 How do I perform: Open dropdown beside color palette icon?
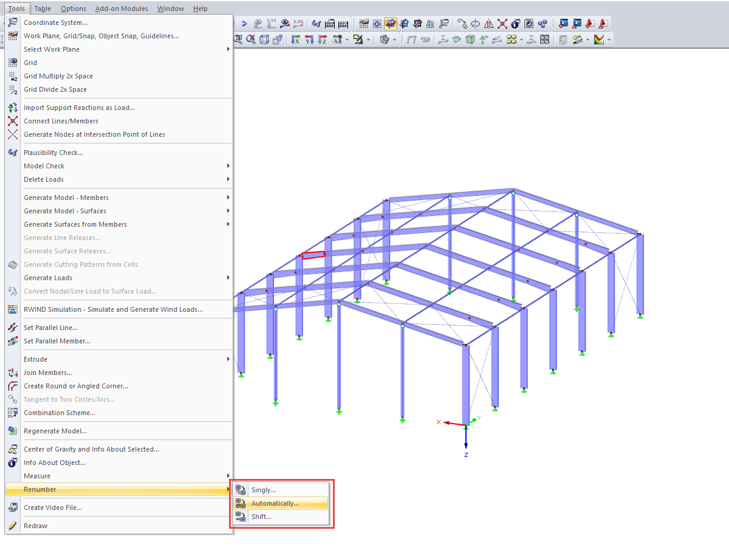[609, 40]
